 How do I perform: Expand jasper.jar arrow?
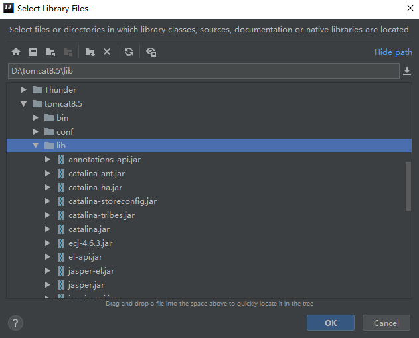click(x=48, y=284)
